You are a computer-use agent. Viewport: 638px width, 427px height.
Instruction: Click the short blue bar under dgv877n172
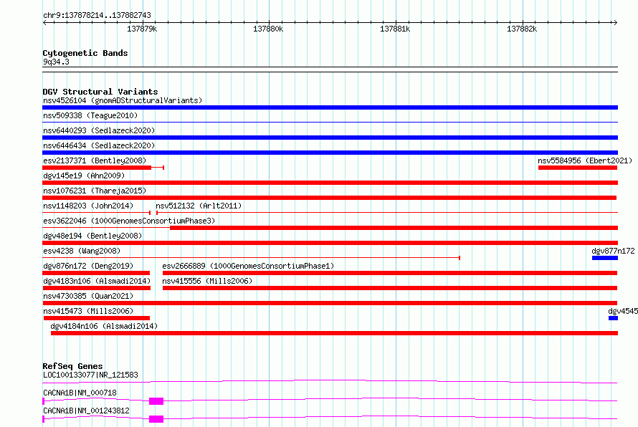[604, 258]
